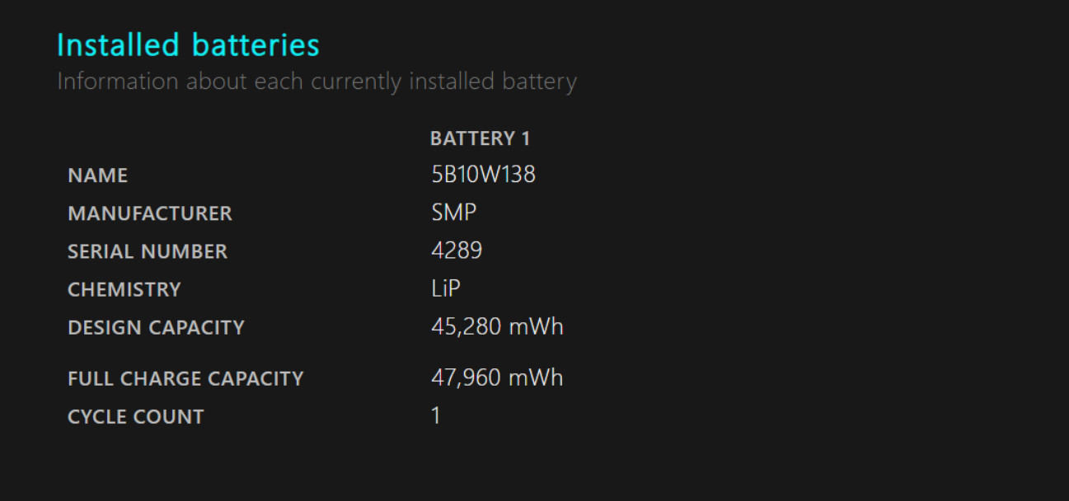Click the MANUFACTURER row label
1069x501 pixels.
(150, 213)
